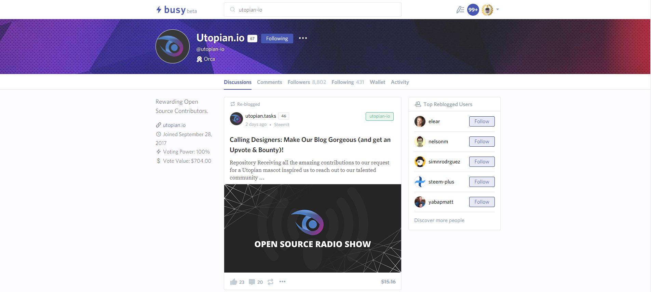The width and height of the screenshot is (651, 292).
Task: Open the Discover more people link
Action: (x=439, y=220)
